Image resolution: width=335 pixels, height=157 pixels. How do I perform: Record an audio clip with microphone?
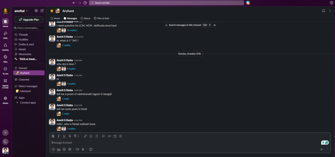tap(83, 149)
